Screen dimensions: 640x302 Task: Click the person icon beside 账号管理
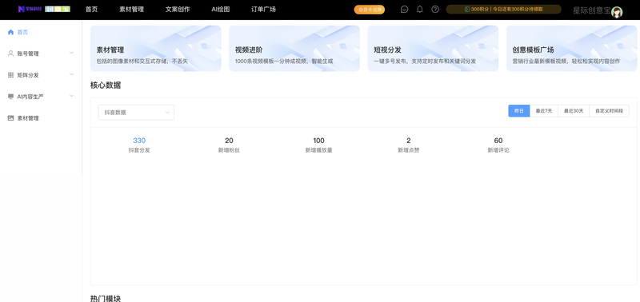coord(10,54)
